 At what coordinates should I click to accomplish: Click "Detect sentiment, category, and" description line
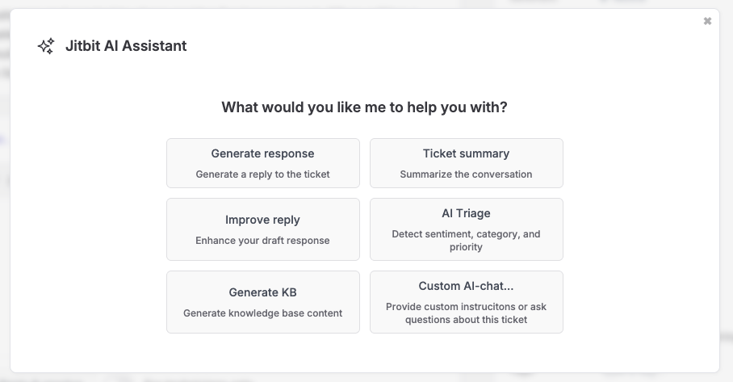(466, 234)
